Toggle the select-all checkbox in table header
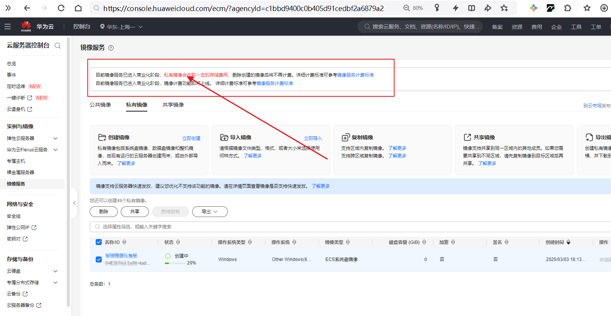 99,242
